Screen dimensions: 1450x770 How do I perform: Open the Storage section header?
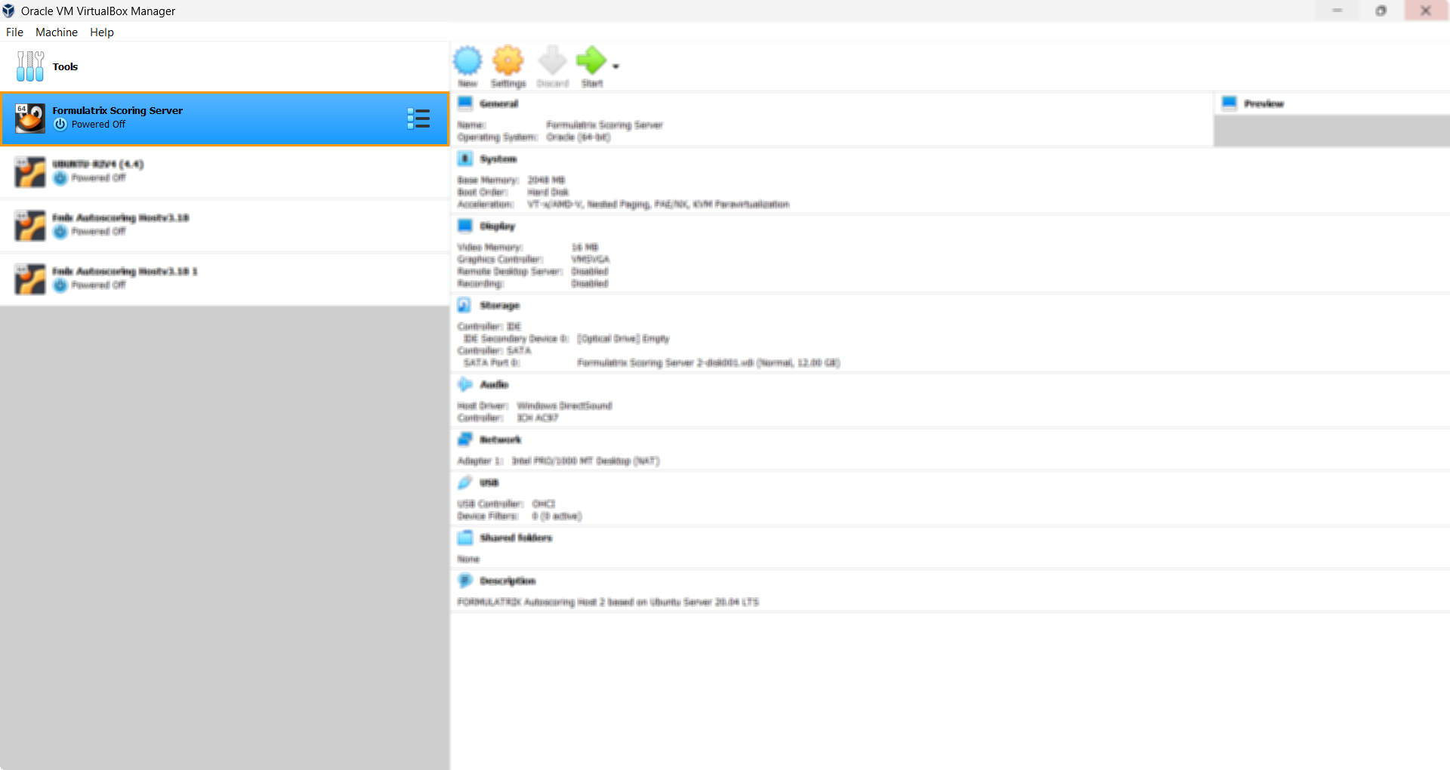(500, 305)
